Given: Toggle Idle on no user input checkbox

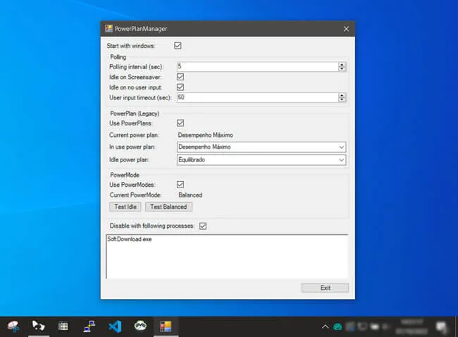Looking at the screenshot, I should click(180, 87).
